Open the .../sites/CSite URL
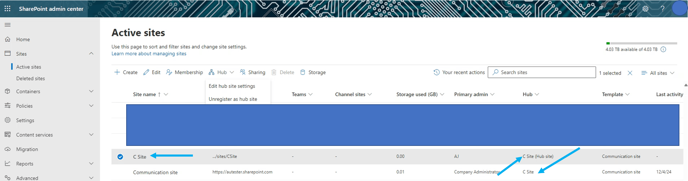688x181 pixels. [225, 156]
